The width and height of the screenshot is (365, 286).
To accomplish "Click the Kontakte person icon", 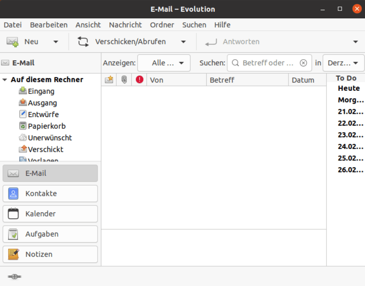I will 13,193.
